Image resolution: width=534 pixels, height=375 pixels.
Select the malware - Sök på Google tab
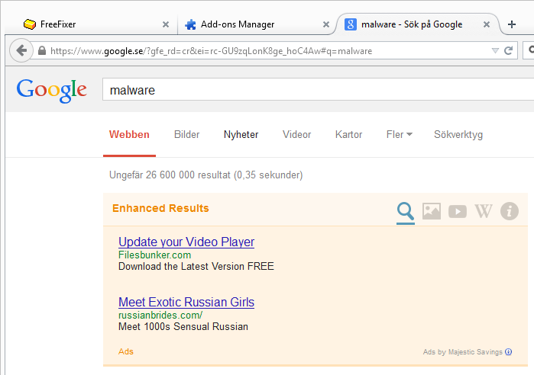[418, 24]
